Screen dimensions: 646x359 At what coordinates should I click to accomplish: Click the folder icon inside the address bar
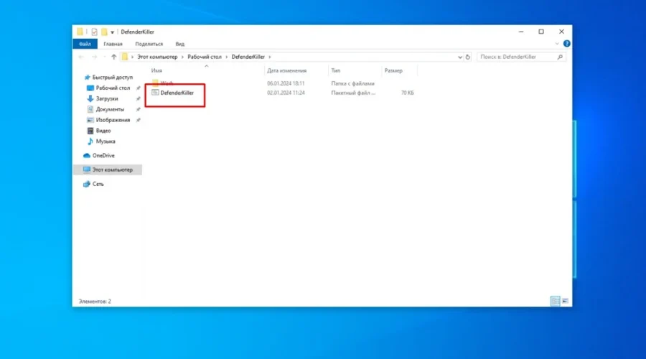pos(125,57)
